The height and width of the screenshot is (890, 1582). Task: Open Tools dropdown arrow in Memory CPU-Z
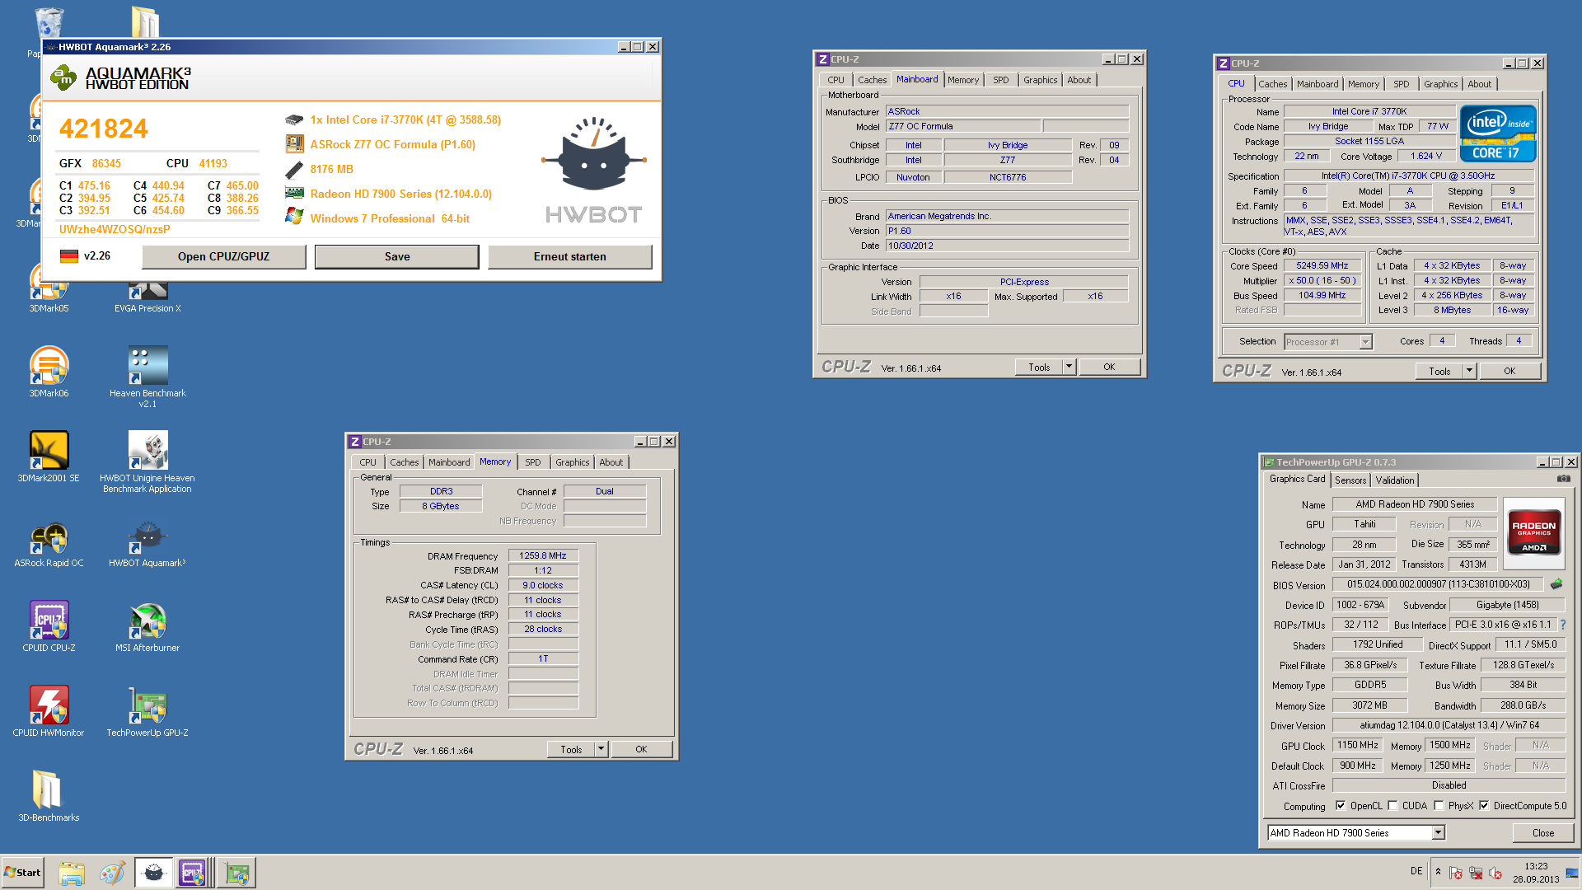pos(601,749)
